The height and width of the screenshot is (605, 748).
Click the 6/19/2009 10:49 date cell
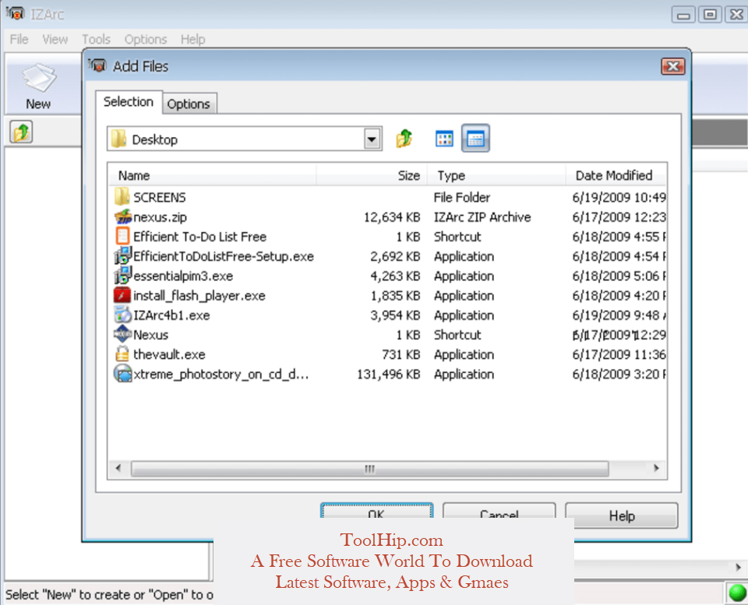(x=619, y=197)
